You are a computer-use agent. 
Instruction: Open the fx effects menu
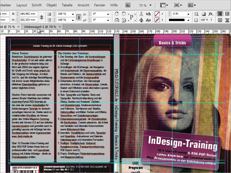(211, 14)
